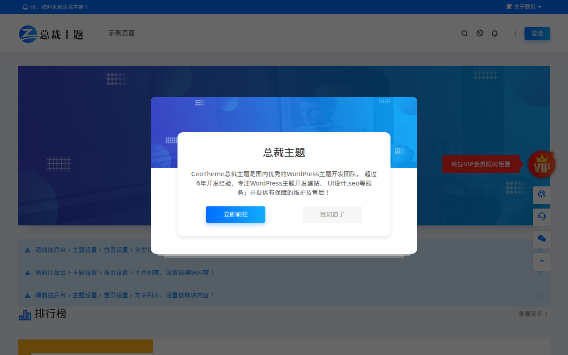Click the 终身VIP会员限时钜惠 red banner
This screenshot has width=568, height=355.
click(481, 164)
